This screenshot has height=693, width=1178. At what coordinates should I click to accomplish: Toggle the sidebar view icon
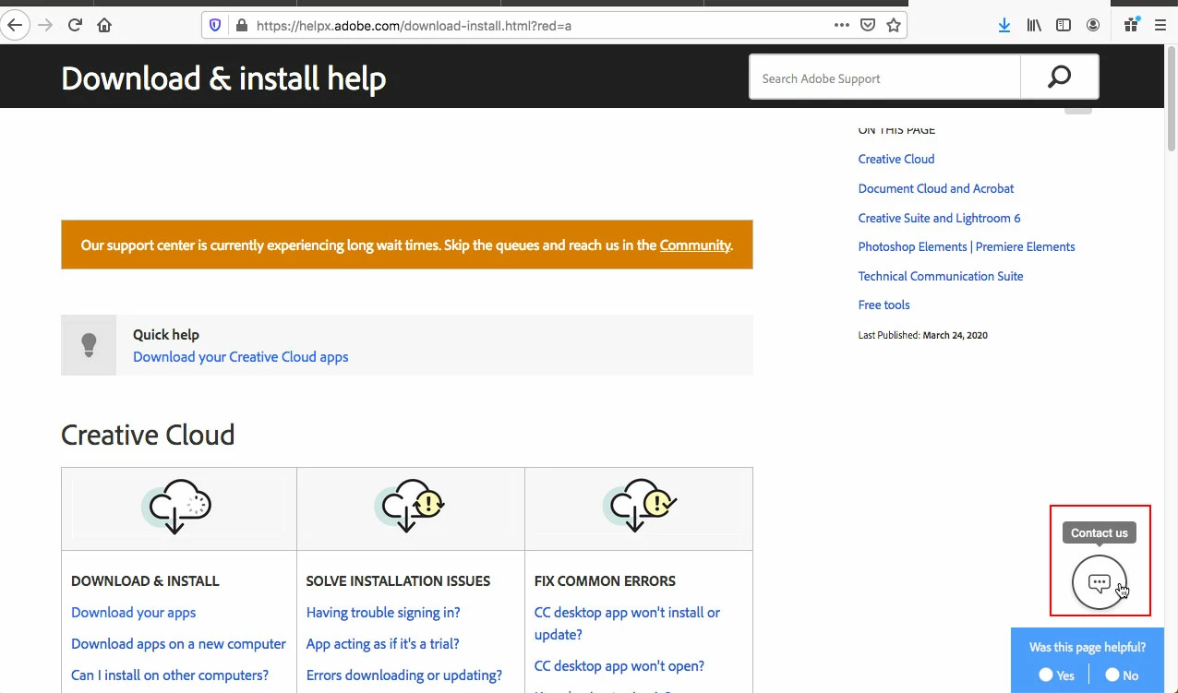click(1064, 25)
